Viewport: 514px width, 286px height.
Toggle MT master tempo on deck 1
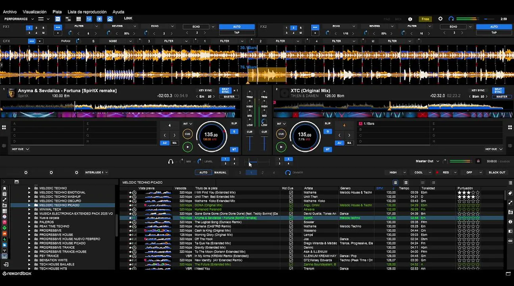tap(234, 149)
